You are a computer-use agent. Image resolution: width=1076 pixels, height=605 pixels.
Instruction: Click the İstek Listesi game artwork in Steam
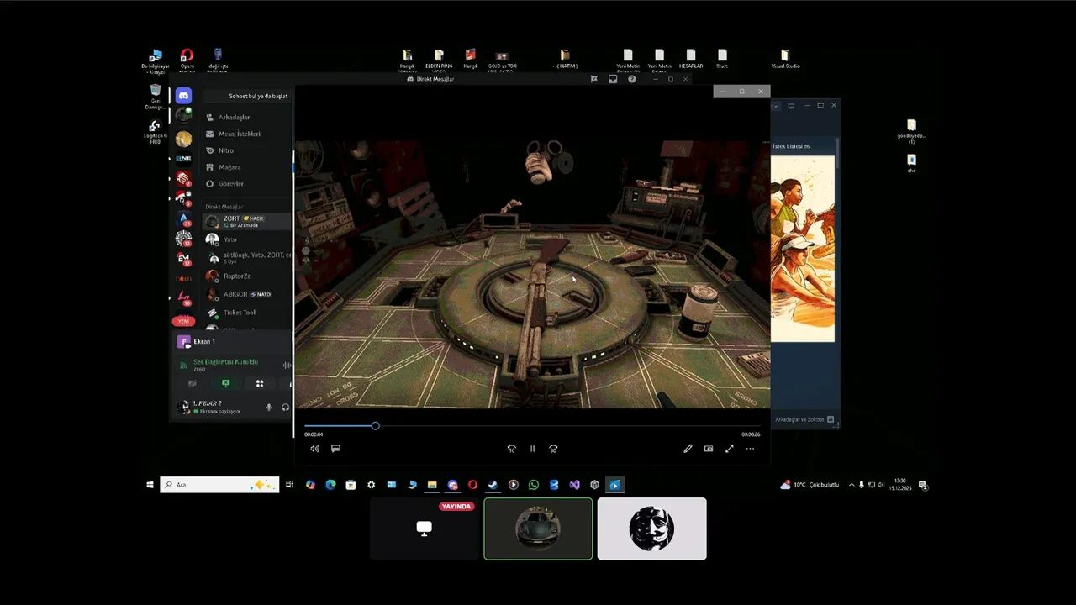(x=803, y=249)
